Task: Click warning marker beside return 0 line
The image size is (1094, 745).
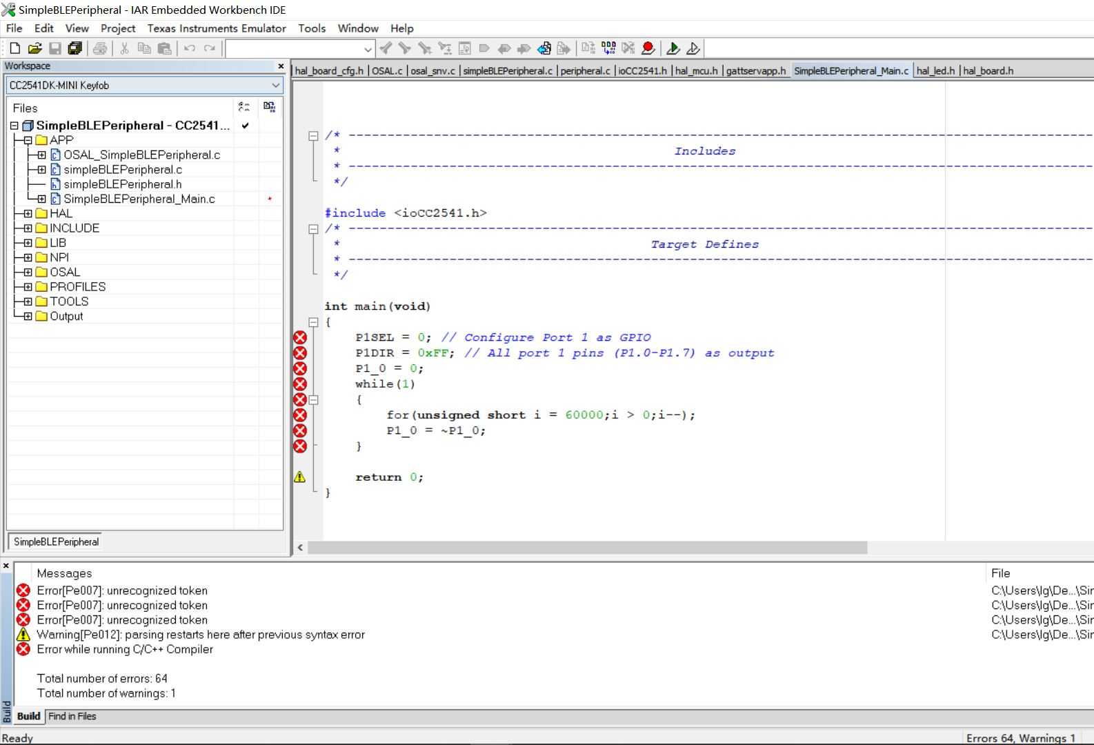Action: coord(300,477)
